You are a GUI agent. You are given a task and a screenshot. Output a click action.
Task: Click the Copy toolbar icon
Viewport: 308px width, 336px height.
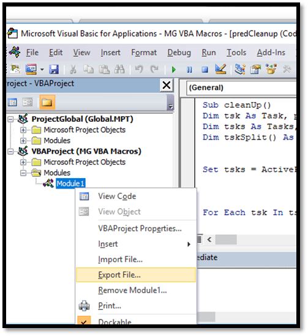(x=88, y=69)
